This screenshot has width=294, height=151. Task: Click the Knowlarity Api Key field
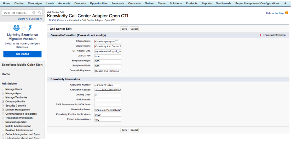pos(108,90)
